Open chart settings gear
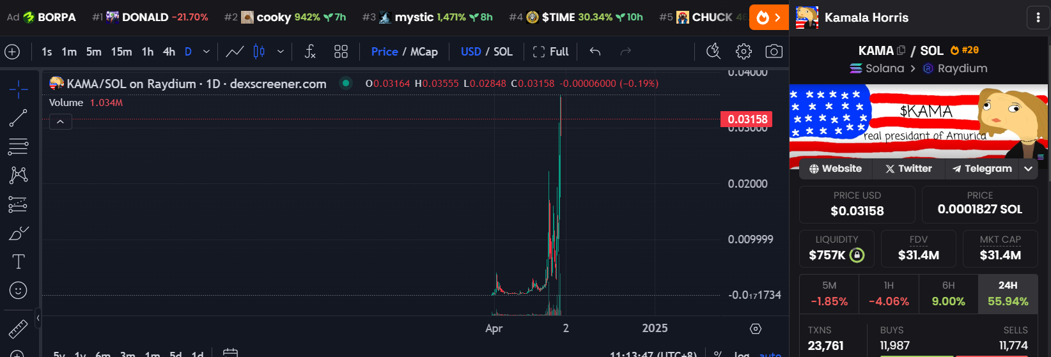 coord(743,52)
